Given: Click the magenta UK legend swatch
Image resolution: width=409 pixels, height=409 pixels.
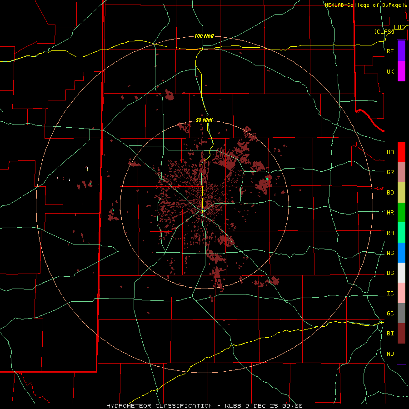Looking at the screenshot, I should tap(401, 71).
